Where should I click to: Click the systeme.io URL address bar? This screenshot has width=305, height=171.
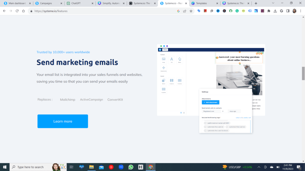pos(104,11)
